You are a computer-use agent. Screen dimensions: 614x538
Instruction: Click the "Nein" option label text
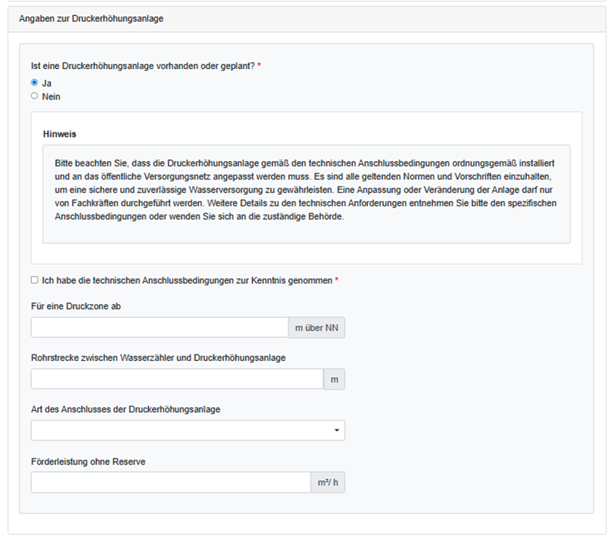point(51,96)
